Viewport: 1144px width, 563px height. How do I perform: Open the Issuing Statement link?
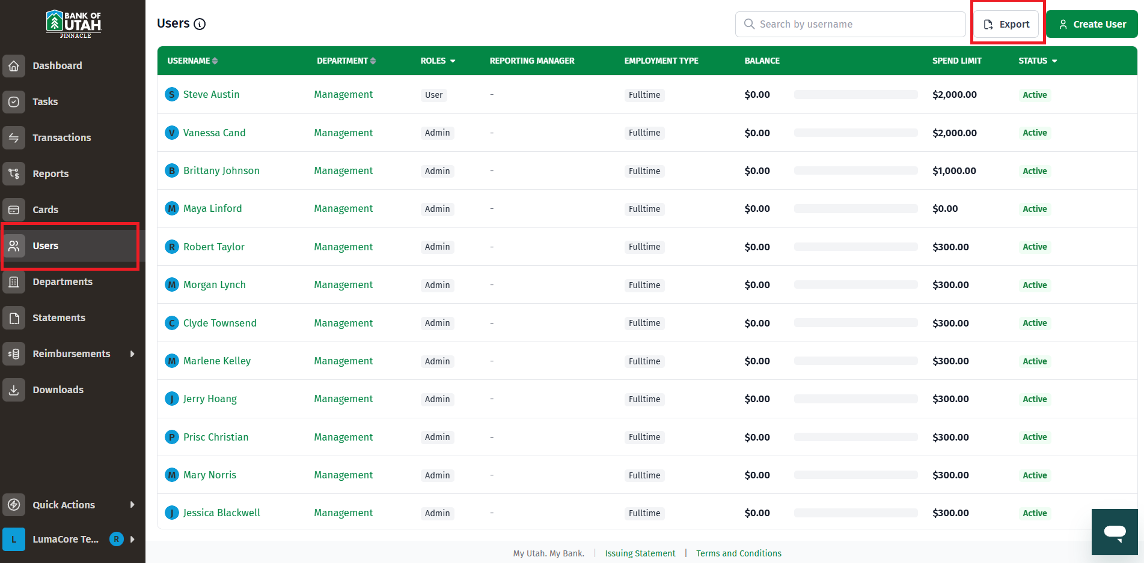point(640,553)
